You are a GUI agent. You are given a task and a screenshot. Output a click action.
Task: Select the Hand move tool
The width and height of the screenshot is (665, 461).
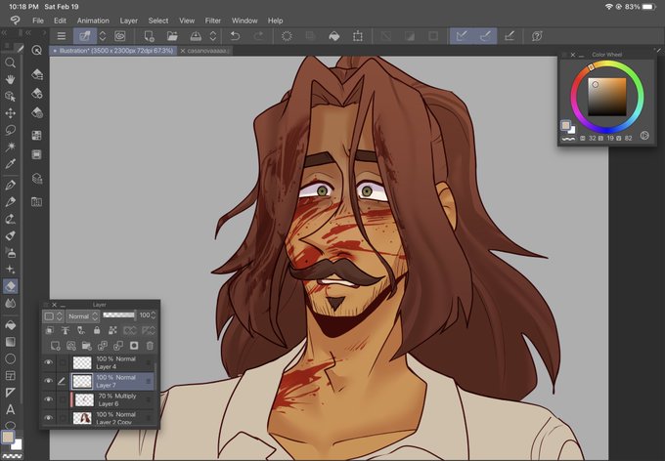10,79
